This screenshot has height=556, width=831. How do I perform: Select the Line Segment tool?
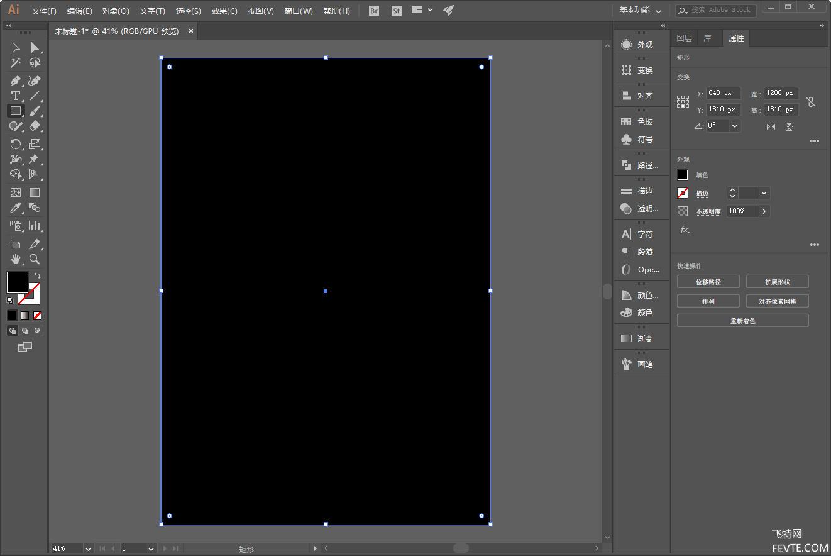point(35,96)
